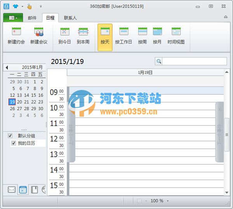Toggle the 我的日历 checkbox
The width and height of the screenshot is (233, 209).
(x=14, y=143)
